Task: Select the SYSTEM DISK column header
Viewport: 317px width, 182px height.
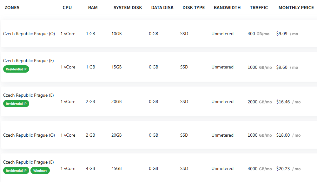Action: 128,8
